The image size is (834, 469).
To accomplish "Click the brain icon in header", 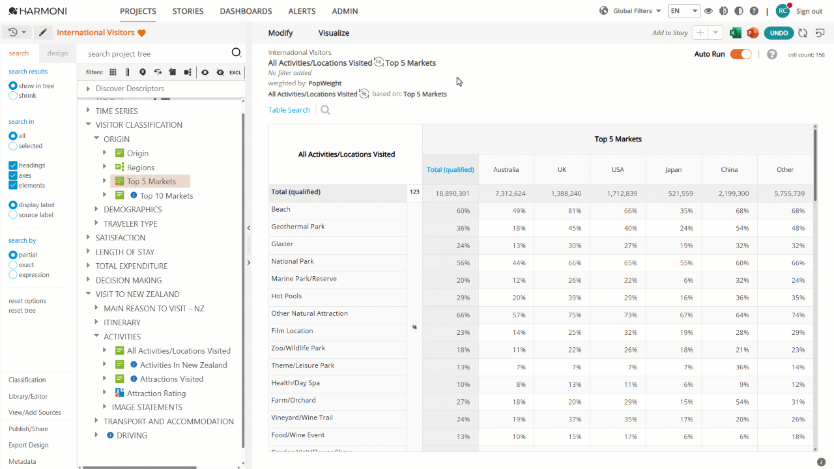I will (x=723, y=11).
